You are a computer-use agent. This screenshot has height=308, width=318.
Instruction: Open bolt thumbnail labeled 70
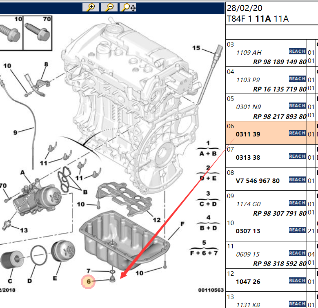click(38, 33)
